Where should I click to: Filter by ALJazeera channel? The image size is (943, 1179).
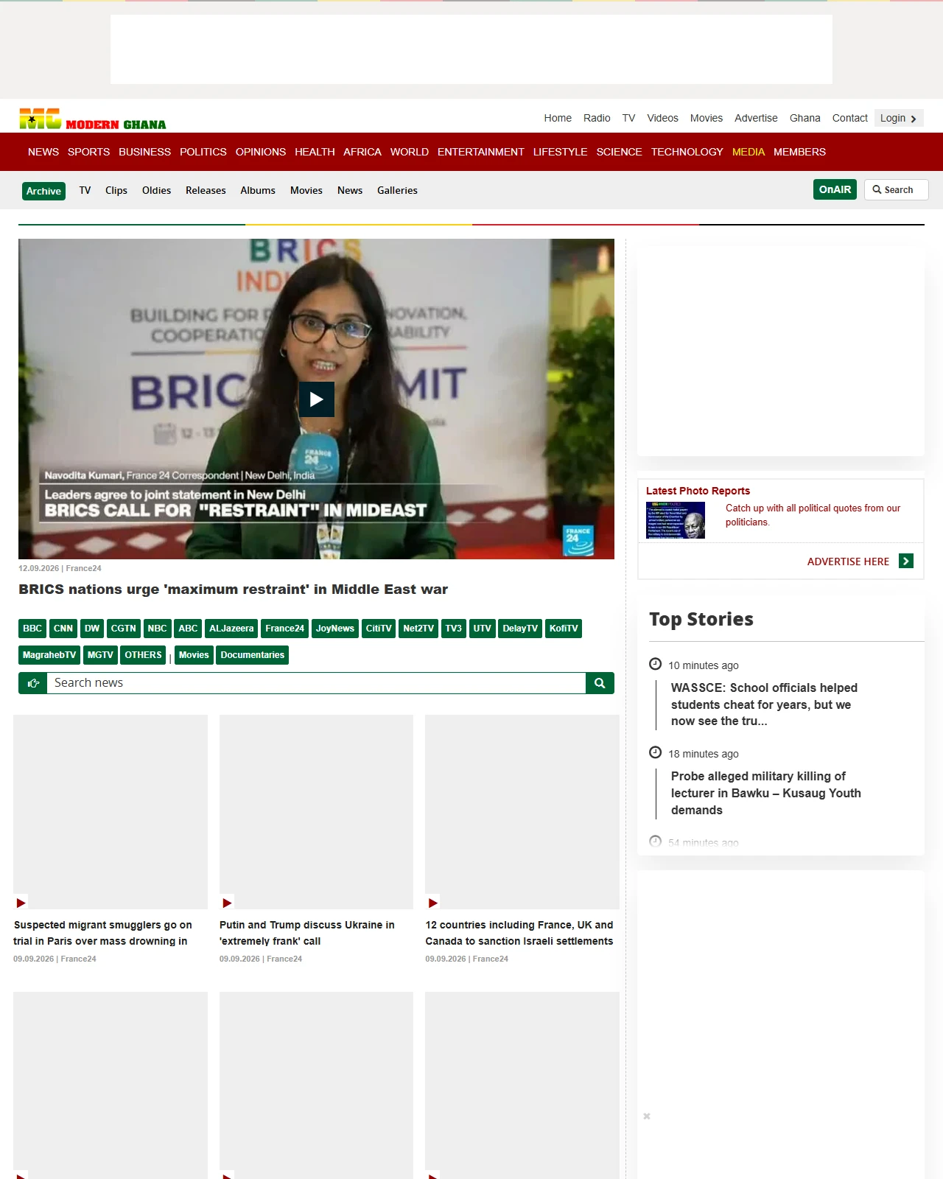pos(231,629)
